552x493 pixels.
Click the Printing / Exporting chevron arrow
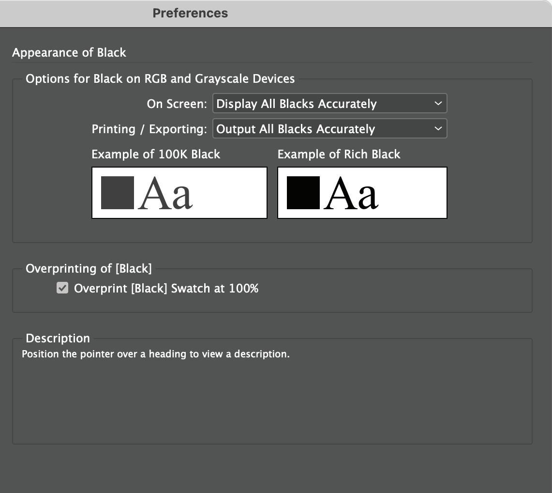pos(438,129)
